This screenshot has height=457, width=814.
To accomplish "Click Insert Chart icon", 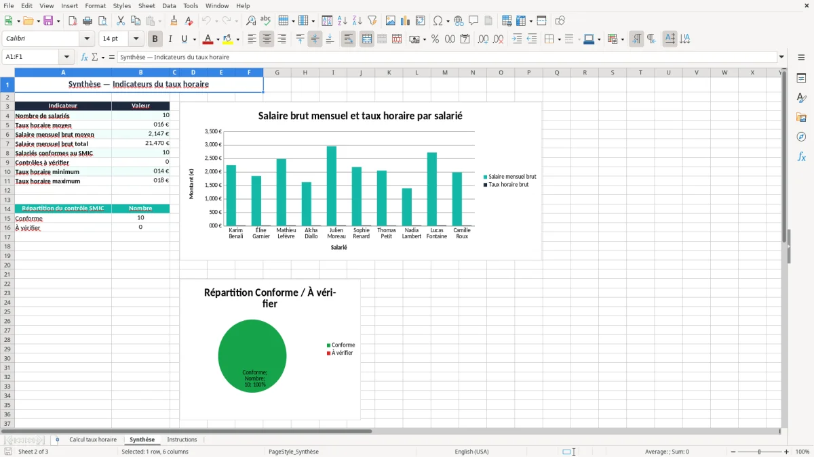I will 406,21.
